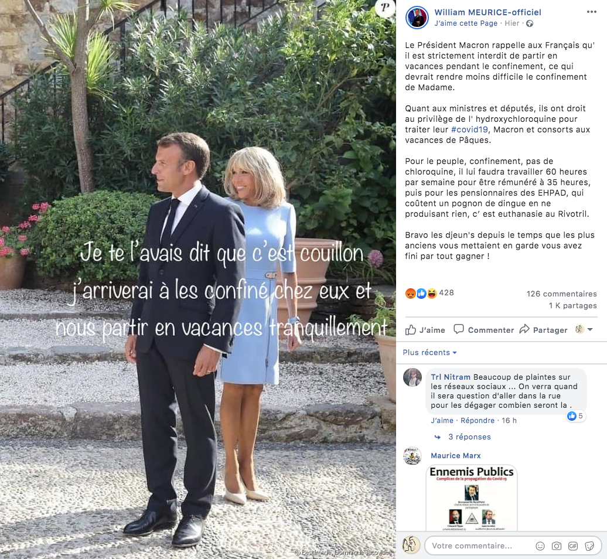Click the William MEURICE page avatar
The width and height of the screenshot is (607, 559).
pyautogui.click(x=417, y=18)
